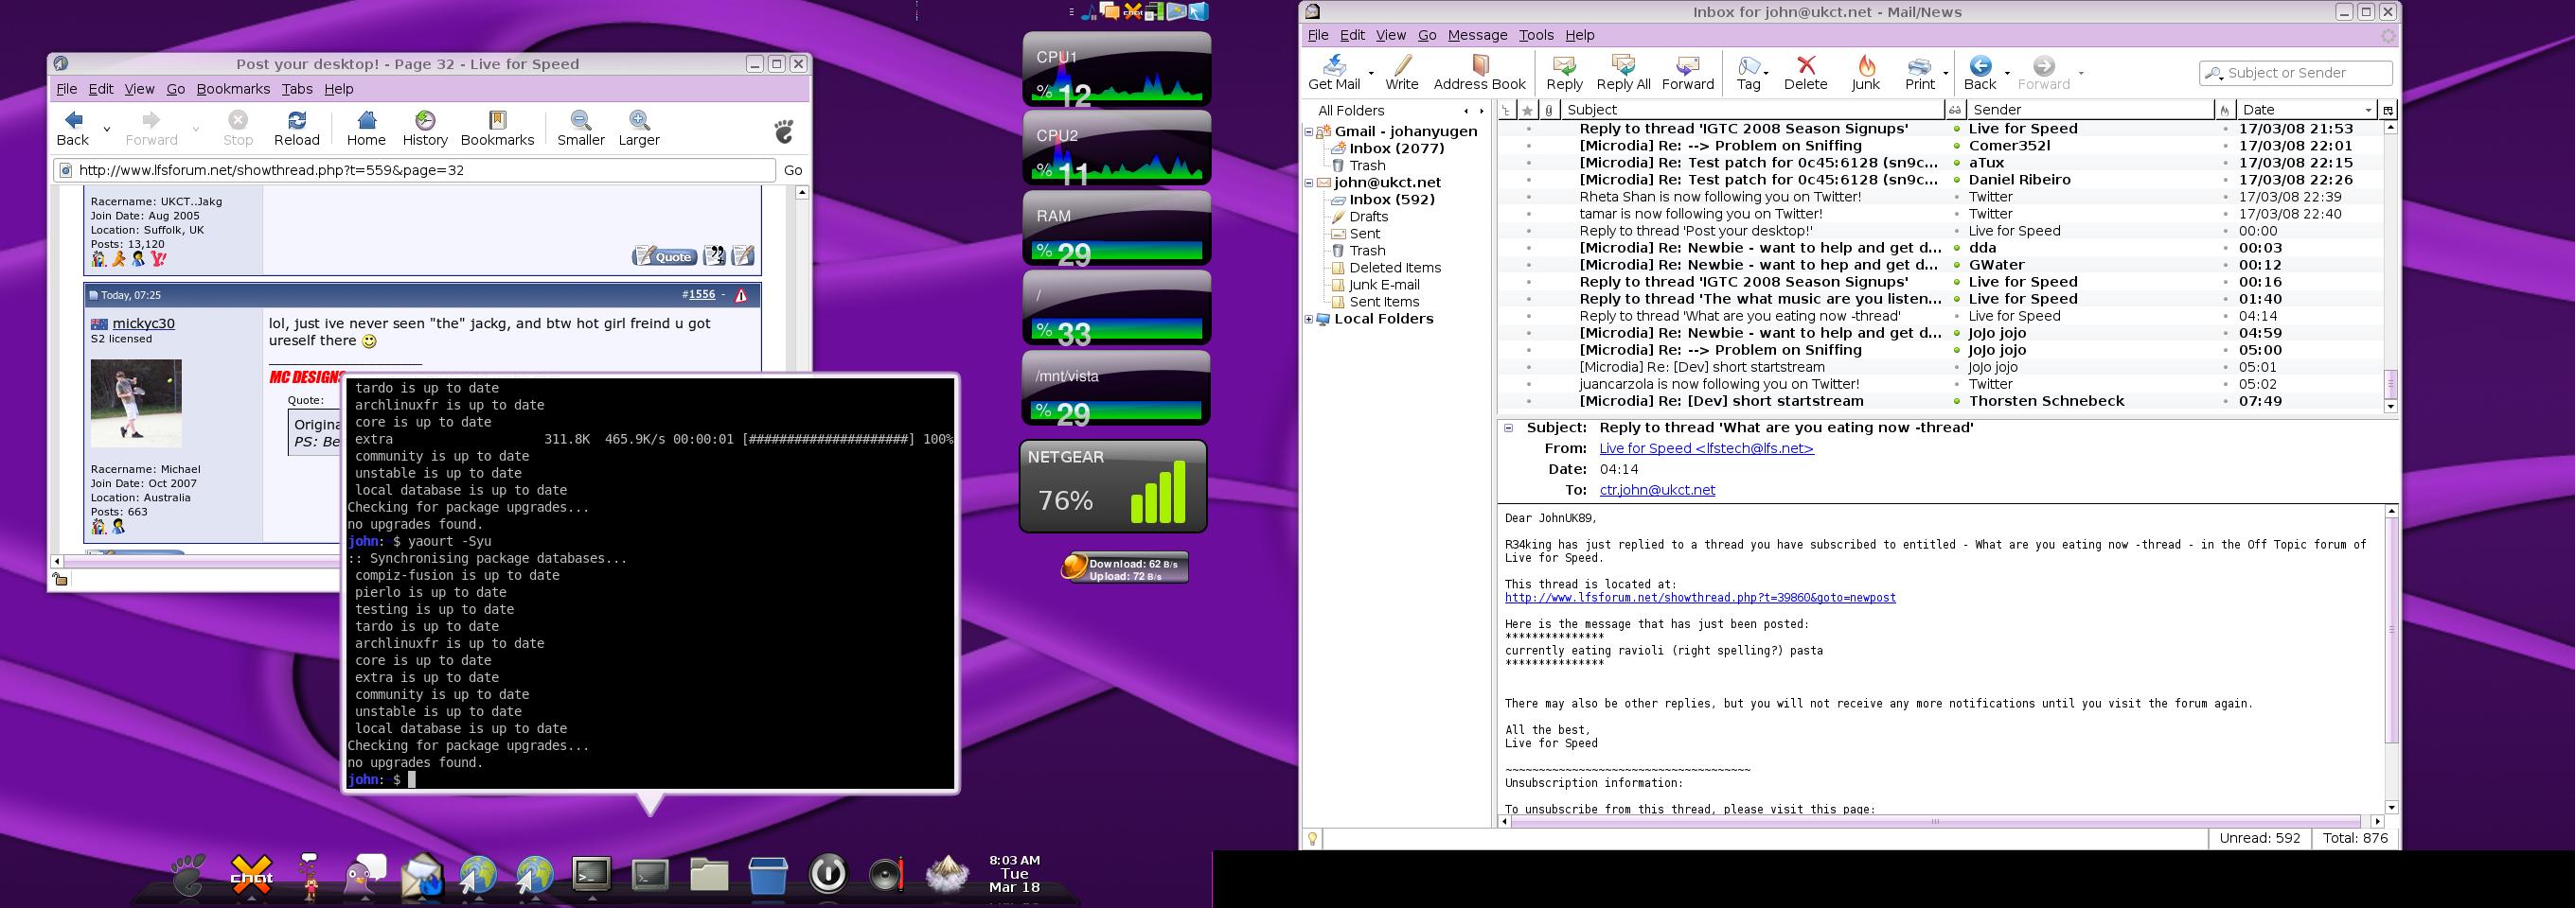Open the browser's Bookmarks menu
Screen dimensions: 2575x908
(233, 89)
